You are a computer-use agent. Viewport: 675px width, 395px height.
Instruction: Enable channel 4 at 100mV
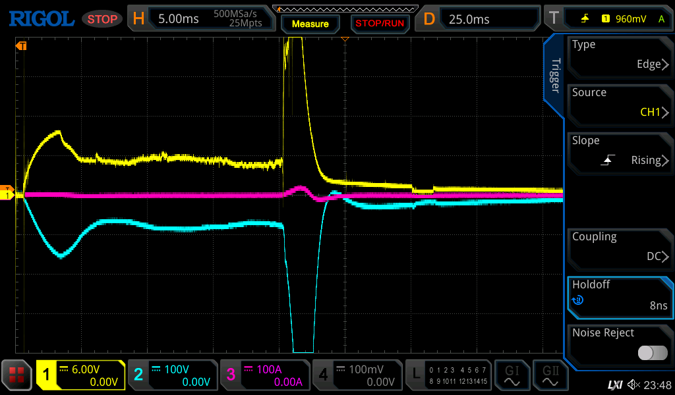[x=357, y=375]
